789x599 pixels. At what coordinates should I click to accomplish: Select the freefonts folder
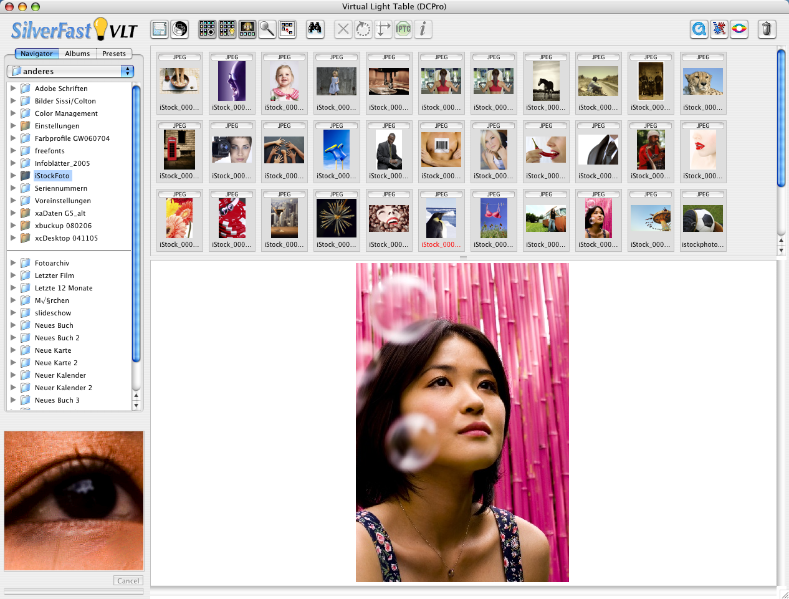[x=50, y=151]
